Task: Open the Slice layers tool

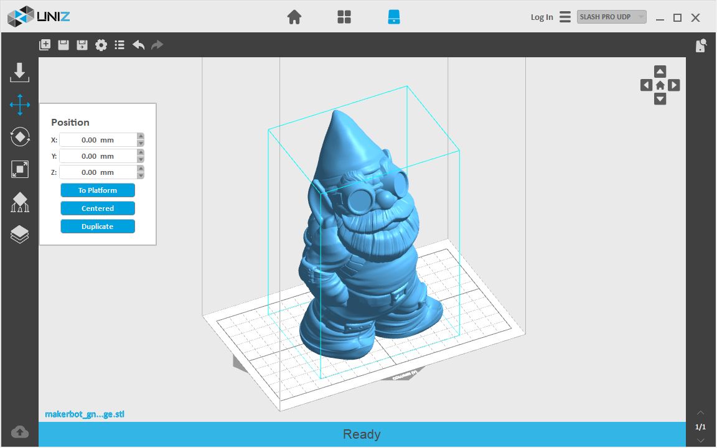Action: coord(19,234)
